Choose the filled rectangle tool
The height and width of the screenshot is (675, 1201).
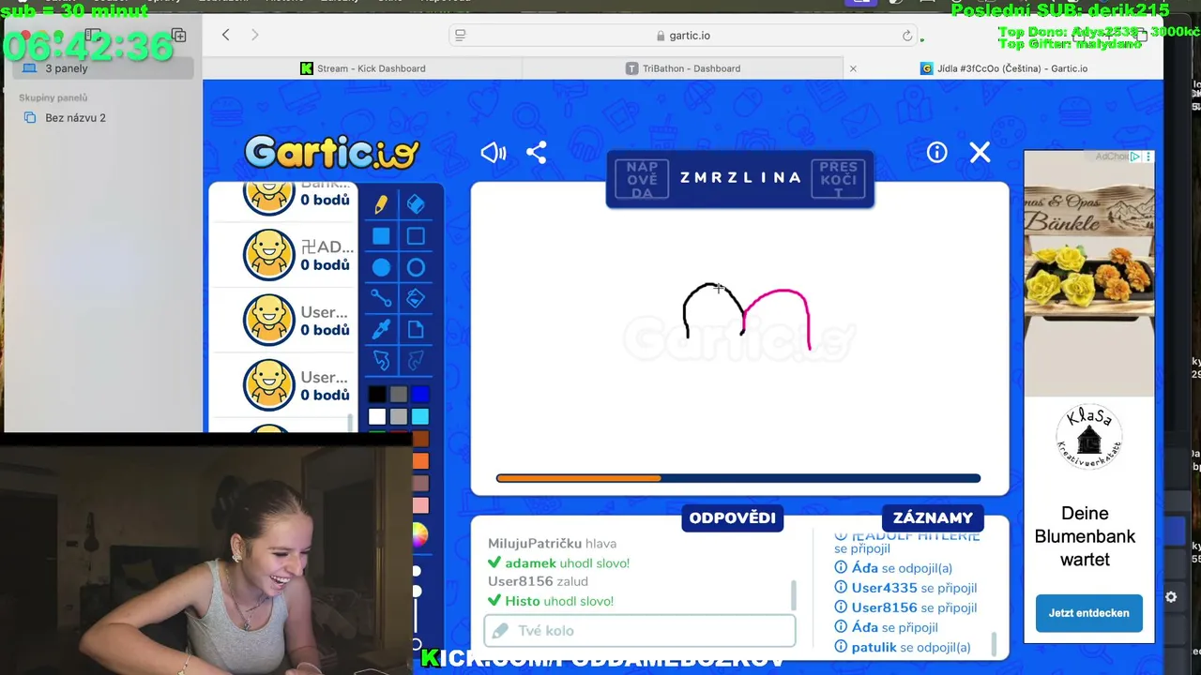(381, 236)
